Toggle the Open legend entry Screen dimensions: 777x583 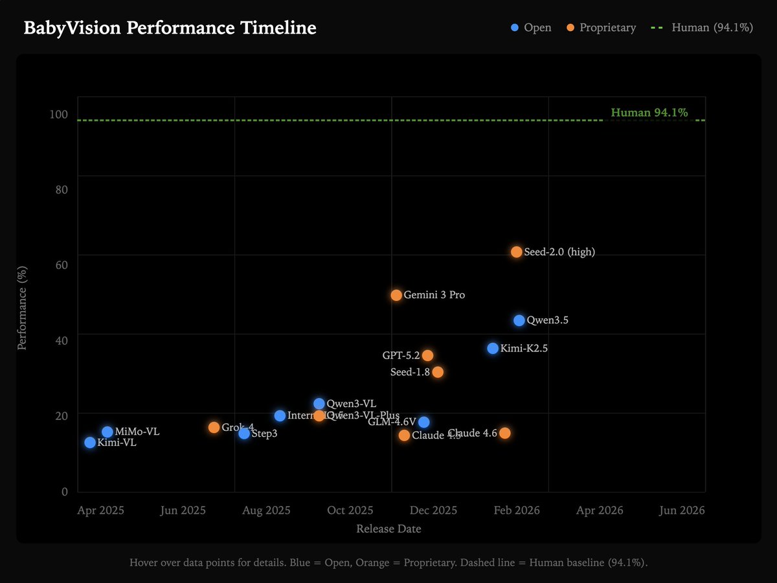click(x=531, y=28)
